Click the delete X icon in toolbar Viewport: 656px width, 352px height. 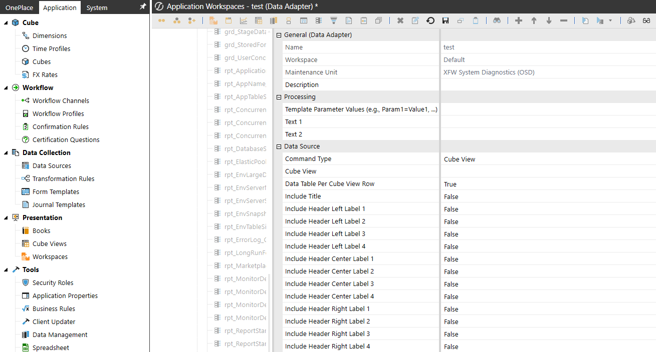click(x=400, y=20)
